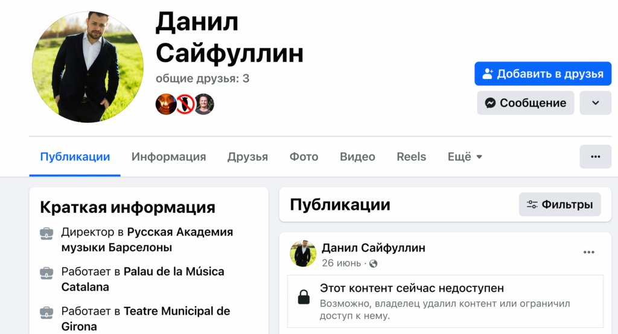Image resolution: width=618 pixels, height=334 pixels.
Task: Switch to the Информация tab
Action: (169, 157)
